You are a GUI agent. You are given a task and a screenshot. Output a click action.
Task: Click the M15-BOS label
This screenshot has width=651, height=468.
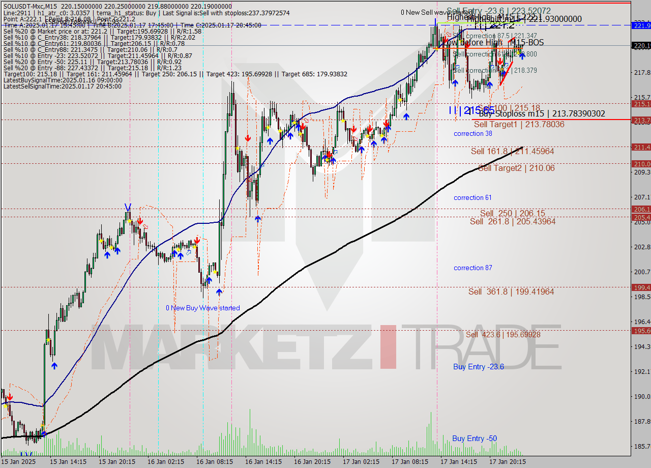[x=527, y=43]
